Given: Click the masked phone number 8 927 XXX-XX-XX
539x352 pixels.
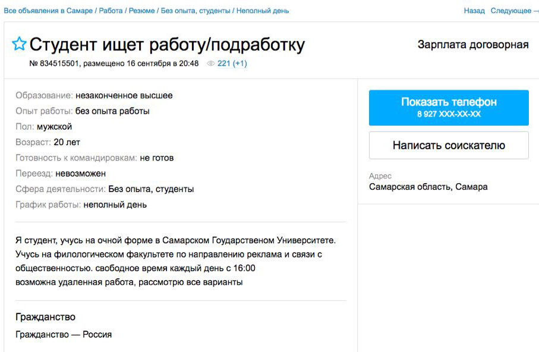Looking at the screenshot, I should [449, 114].
